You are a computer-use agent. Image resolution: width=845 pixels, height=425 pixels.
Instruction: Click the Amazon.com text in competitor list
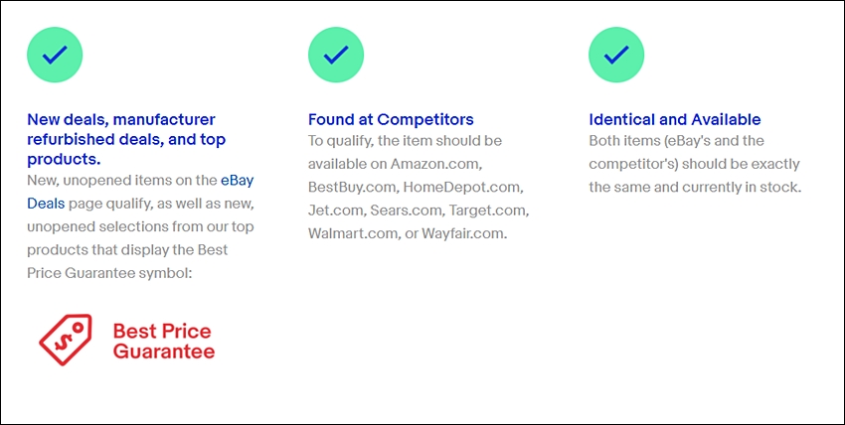coord(436,164)
